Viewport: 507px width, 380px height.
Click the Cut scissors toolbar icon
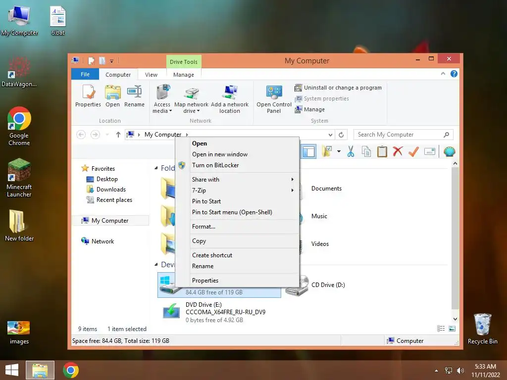[x=351, y=151]
